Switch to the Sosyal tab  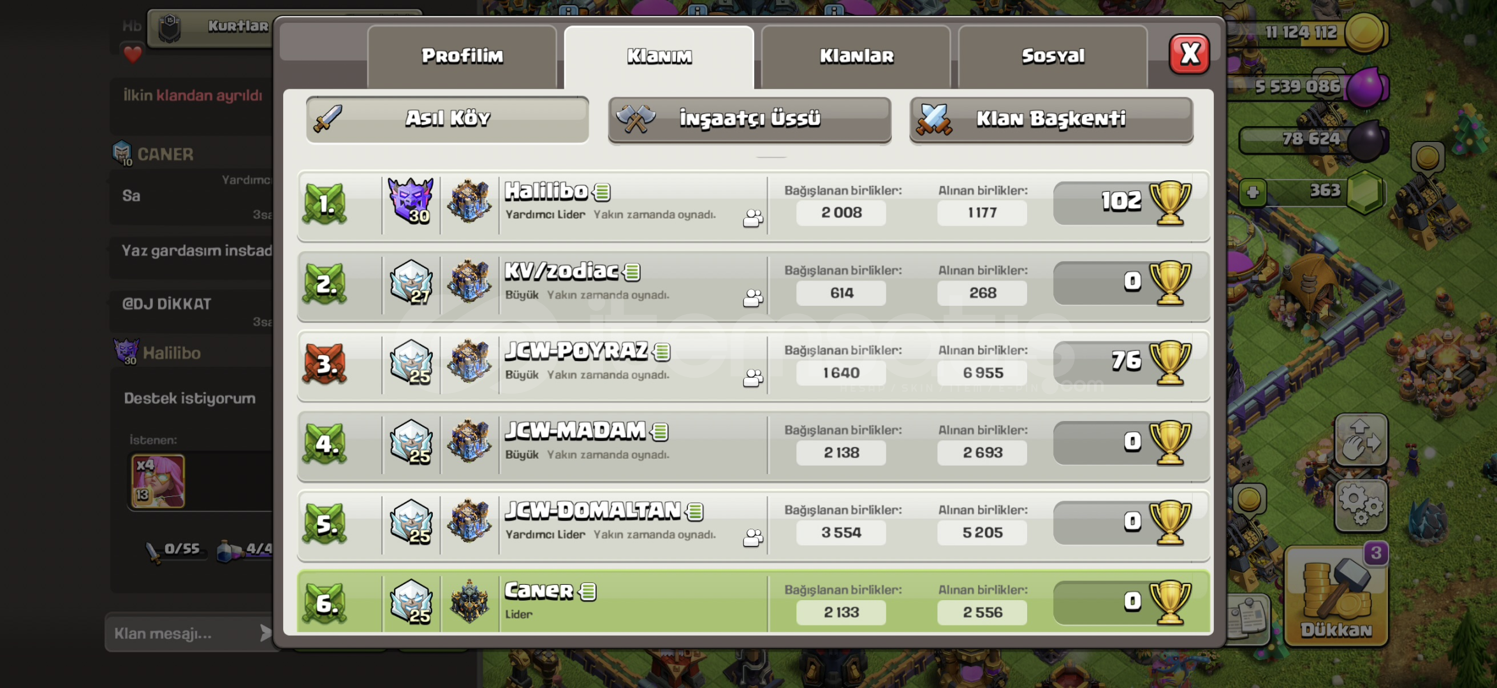(x=1053, y=57)
